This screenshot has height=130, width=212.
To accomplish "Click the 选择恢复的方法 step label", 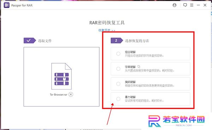I will tap(137, 41).
